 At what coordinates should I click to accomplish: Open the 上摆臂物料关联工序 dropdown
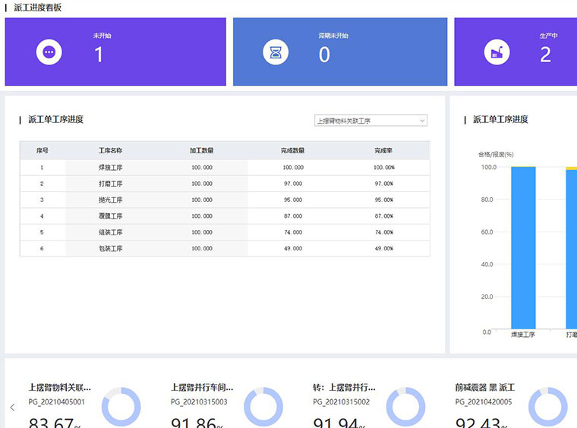click(x=370, y=121)
